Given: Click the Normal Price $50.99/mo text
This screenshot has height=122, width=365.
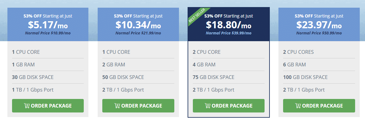Looking at the screenshot, I should coord(319,33).
